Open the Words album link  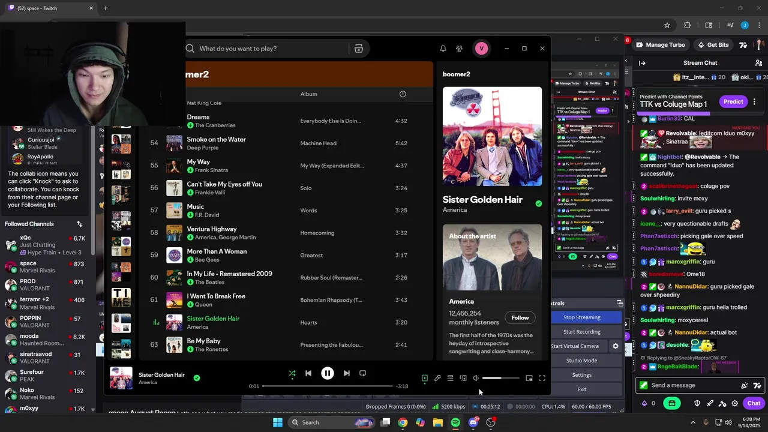308,211
